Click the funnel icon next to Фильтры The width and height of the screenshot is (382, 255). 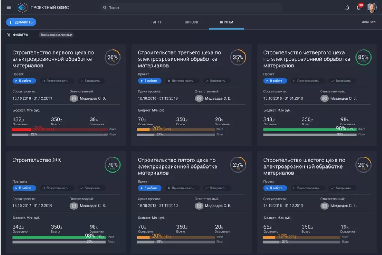(x=9, y=35)
